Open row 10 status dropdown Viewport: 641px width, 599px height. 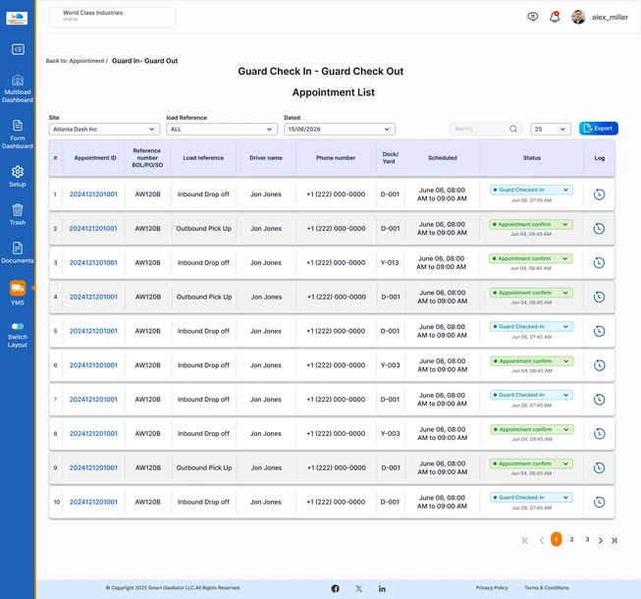[531, 497]
